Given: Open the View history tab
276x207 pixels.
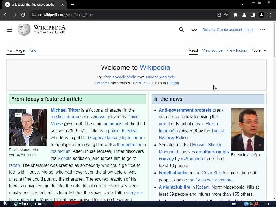Looking at the screenshot, I should point(237,50).
